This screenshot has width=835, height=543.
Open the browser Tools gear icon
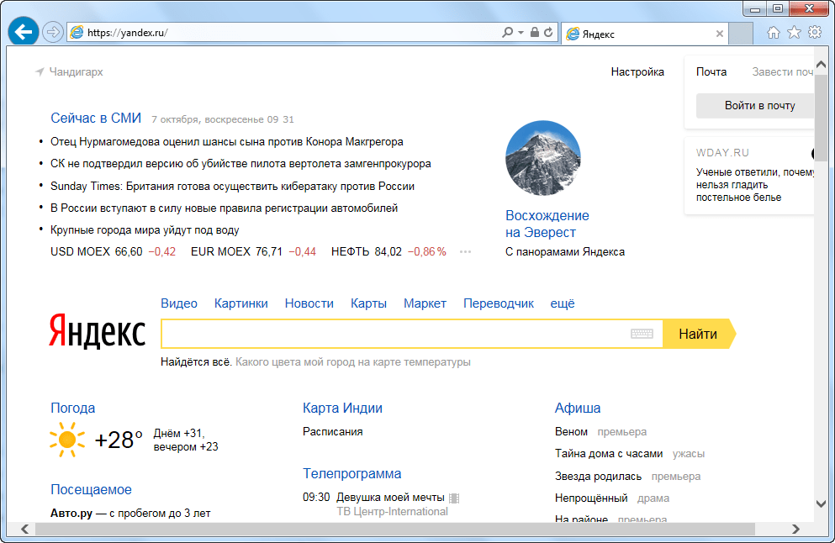pos(814,33)
